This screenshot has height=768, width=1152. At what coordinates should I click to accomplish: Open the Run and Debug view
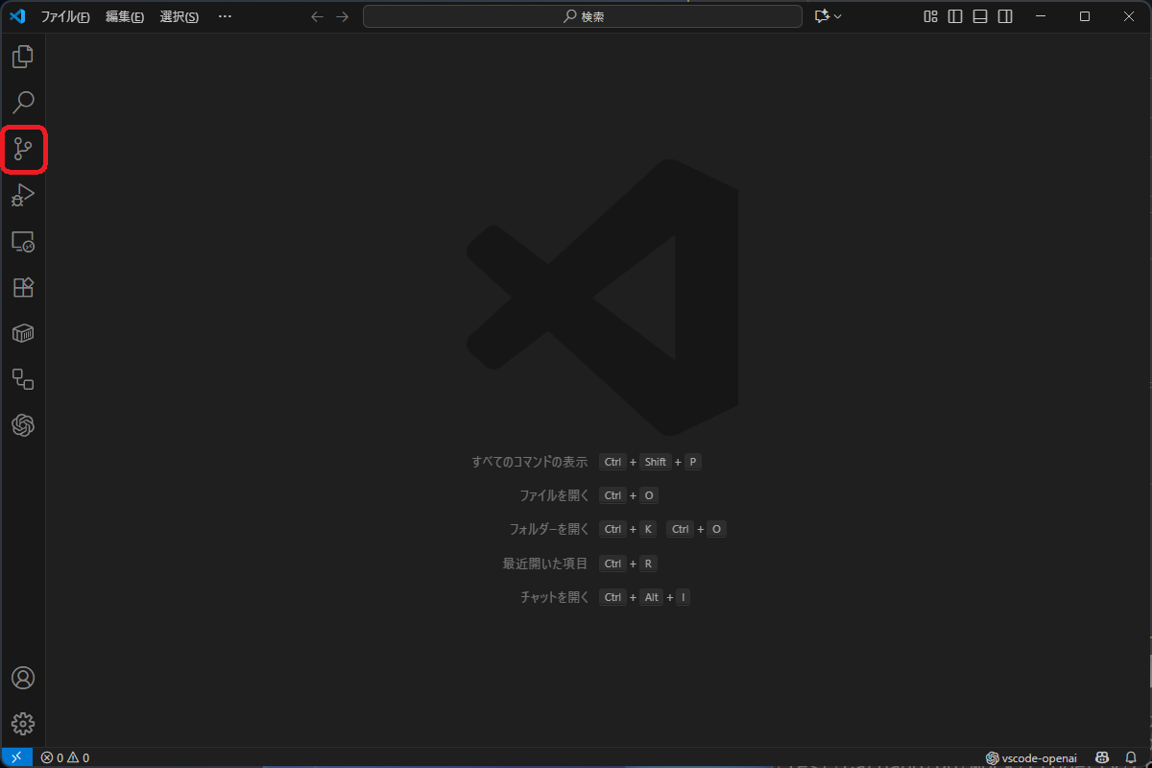(23, 195)
